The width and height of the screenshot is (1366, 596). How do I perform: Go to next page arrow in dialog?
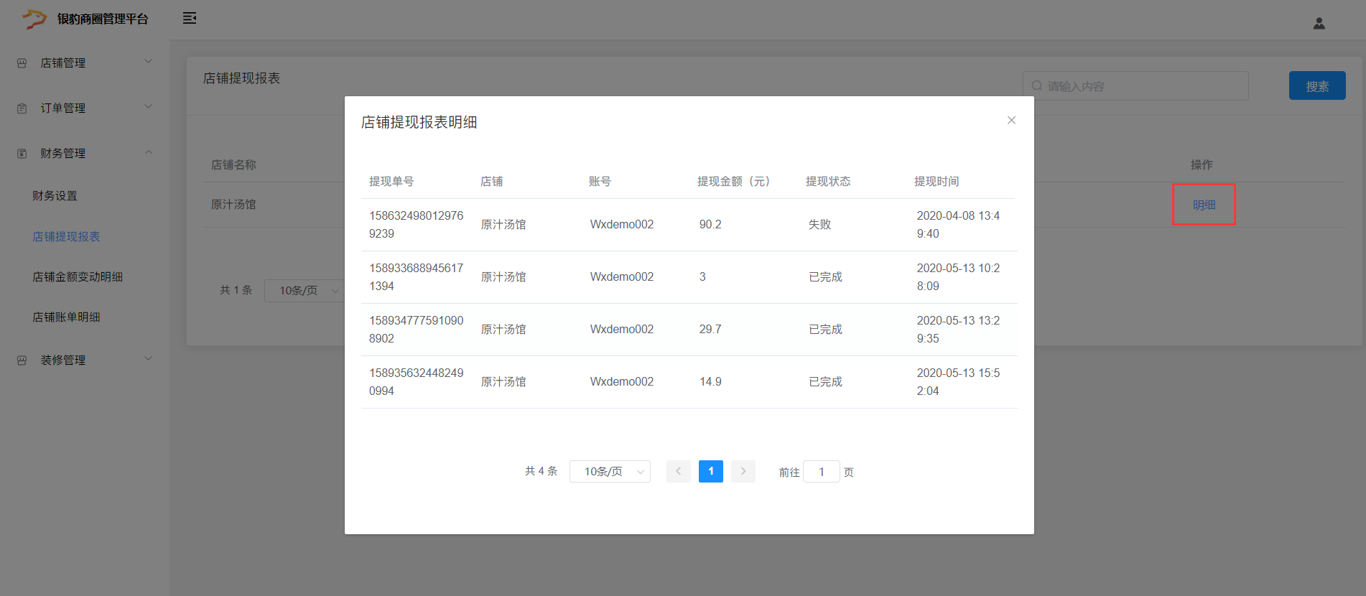(x=743, y=472)
